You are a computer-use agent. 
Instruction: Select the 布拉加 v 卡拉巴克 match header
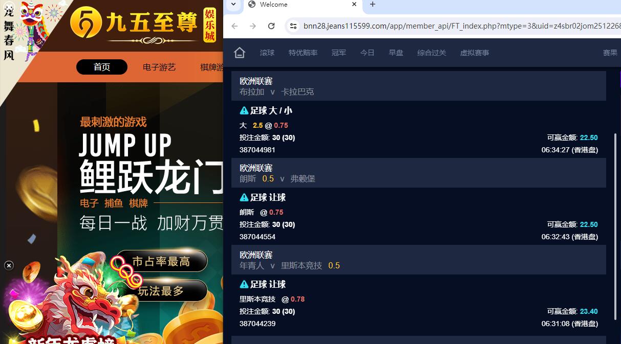pyautogui.click(x=419, y=86)
